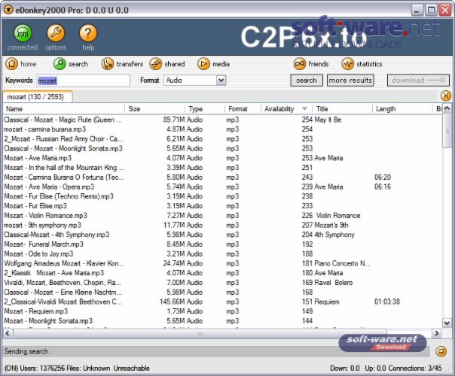The width and height of the screenshot is (455, 376).
Task: Select 'Mozart - Moonlight Sonata.mp3' last row
Action: coord(222,320)
